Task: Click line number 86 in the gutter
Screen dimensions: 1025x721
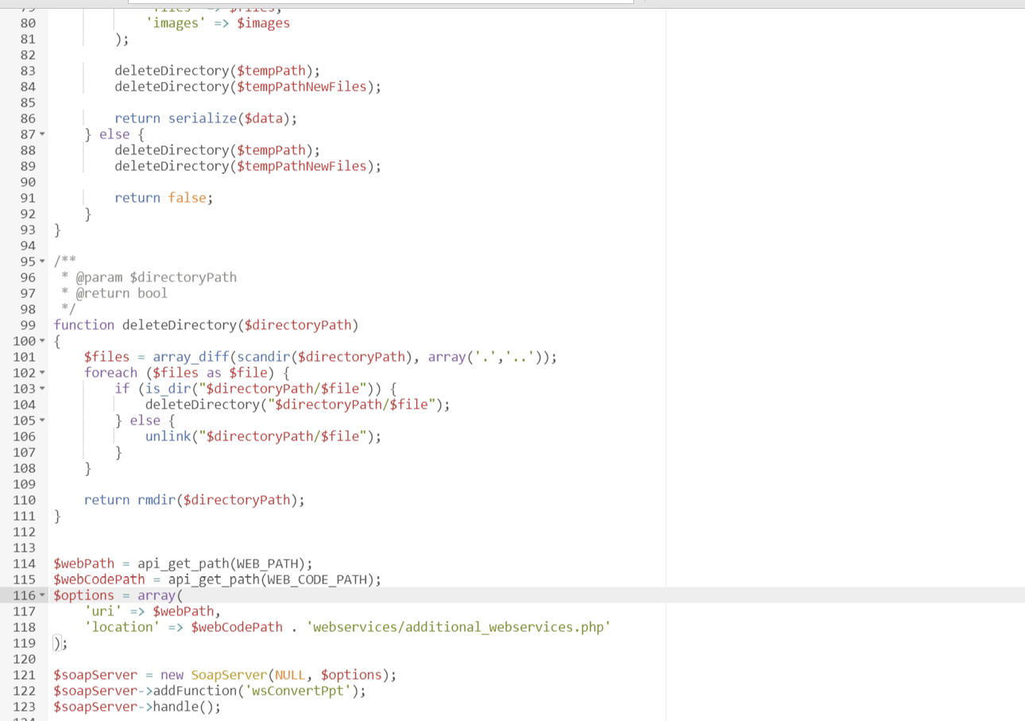Action: (28, 118)
